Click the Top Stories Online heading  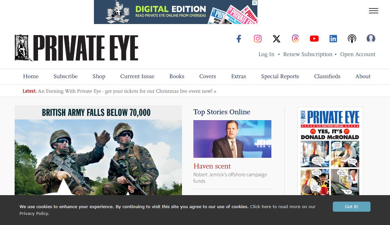point(222,112)
